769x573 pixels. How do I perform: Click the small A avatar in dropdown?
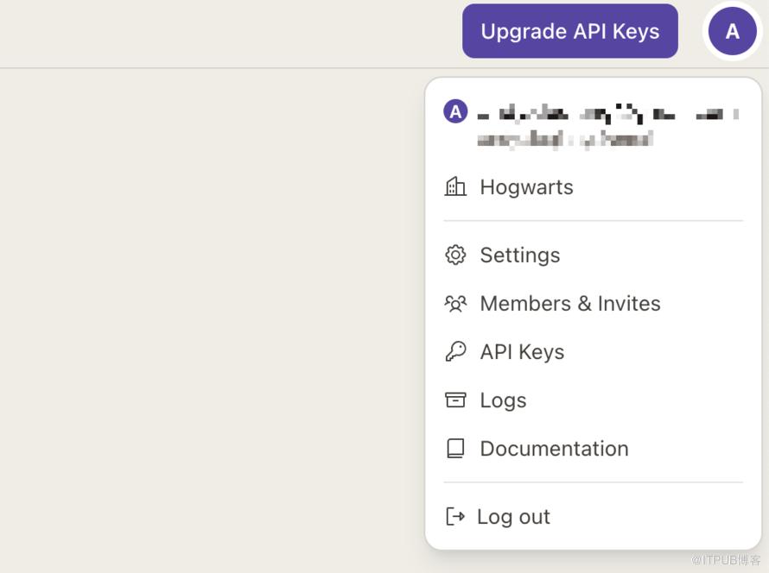tap(455, 111)
